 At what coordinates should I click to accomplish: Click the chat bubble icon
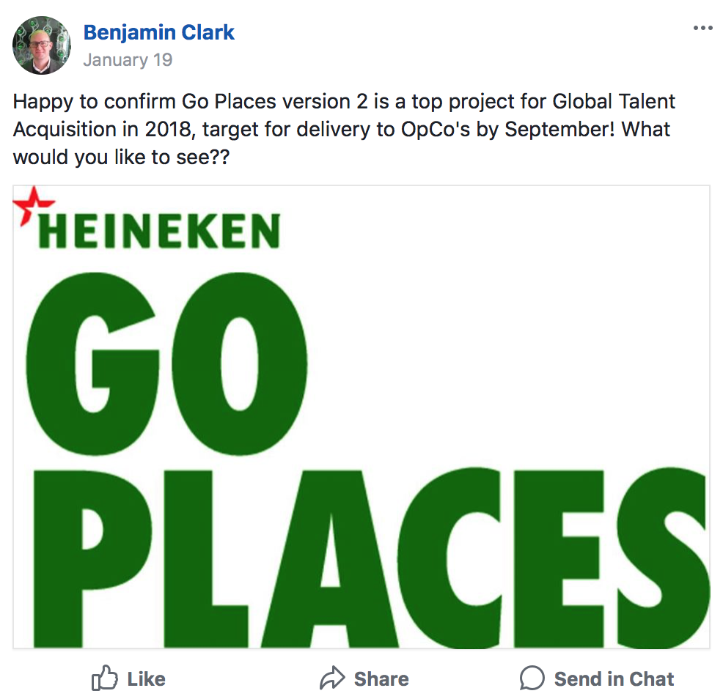(532, 678)
